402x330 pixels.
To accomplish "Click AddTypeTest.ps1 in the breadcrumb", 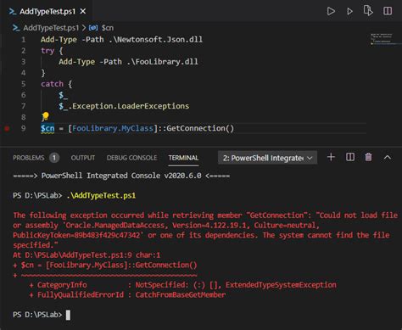I will (51, 28).
